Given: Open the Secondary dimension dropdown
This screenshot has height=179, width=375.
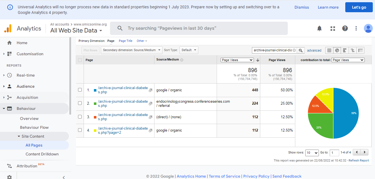Looking at the screenshot, I should (x=132, y=50).
